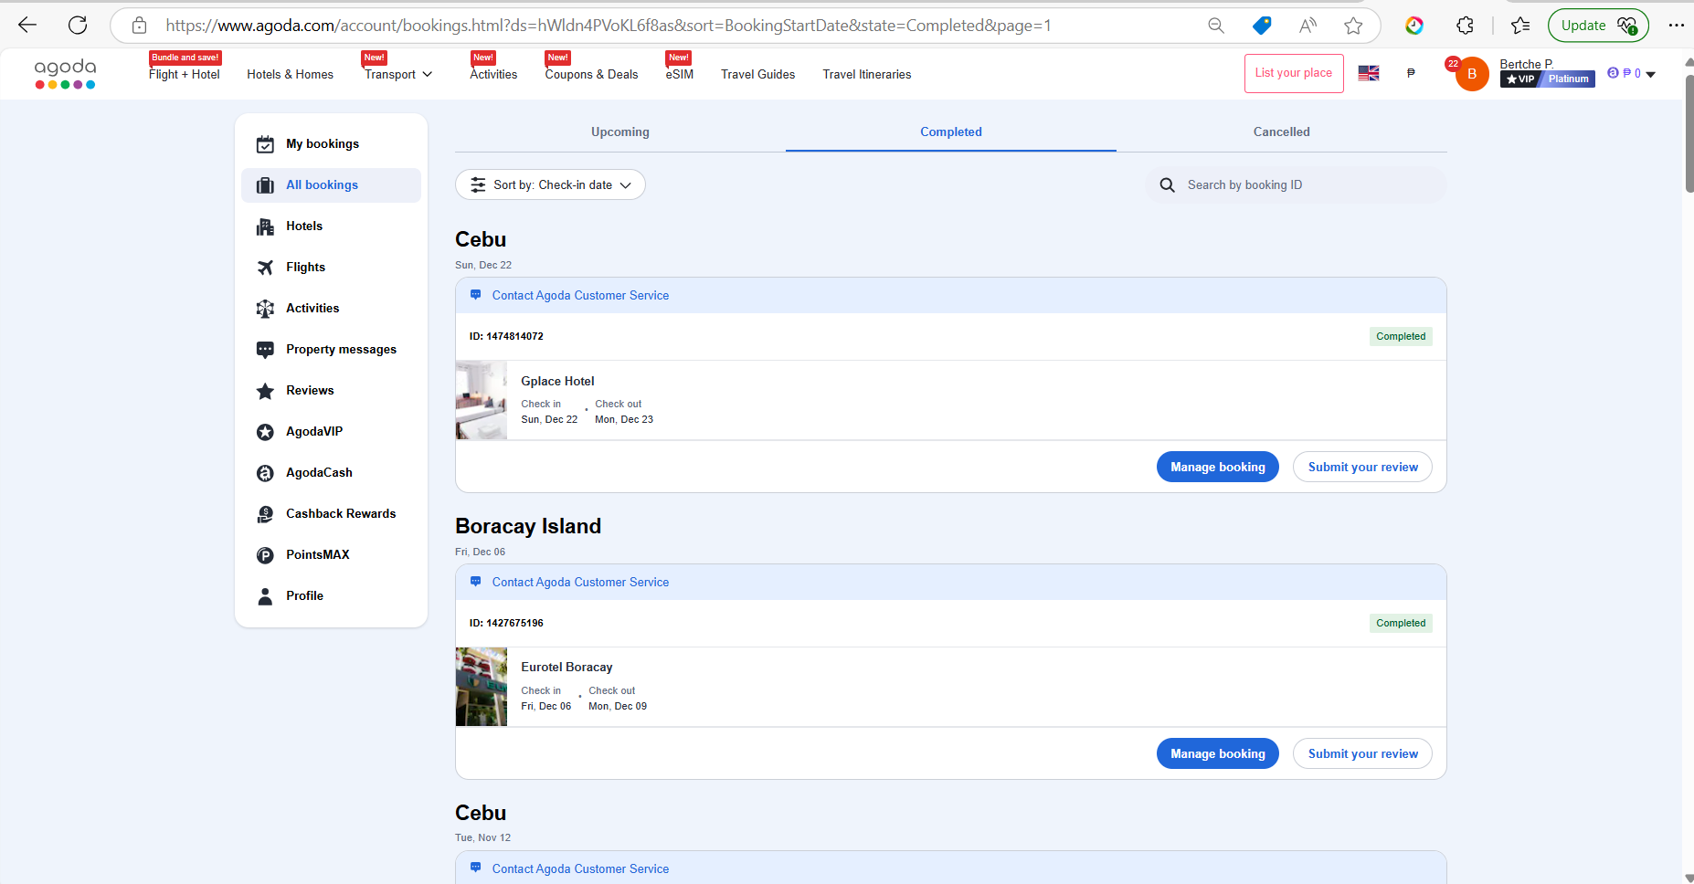1694x884 pixels.
Task: Click search magnifier icon in booking search
Action: (x=1167, y=185)
